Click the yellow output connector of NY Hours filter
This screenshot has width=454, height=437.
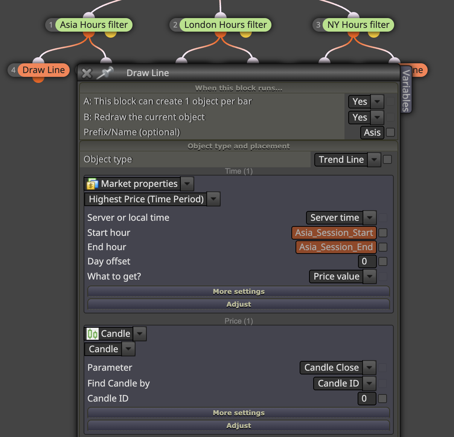coord(373,34)
